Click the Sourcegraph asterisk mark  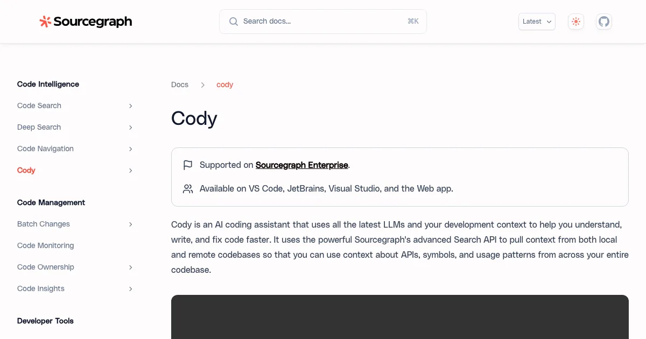click(44, 22)
